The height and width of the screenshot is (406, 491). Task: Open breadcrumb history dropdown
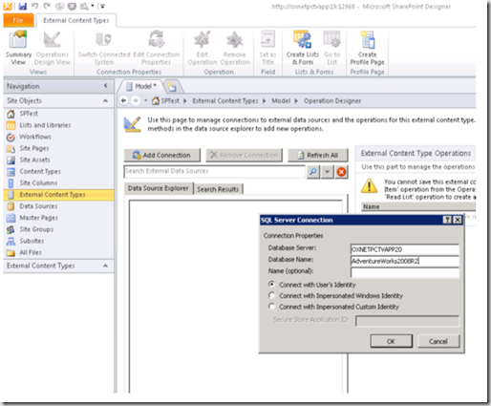point(146,100)
